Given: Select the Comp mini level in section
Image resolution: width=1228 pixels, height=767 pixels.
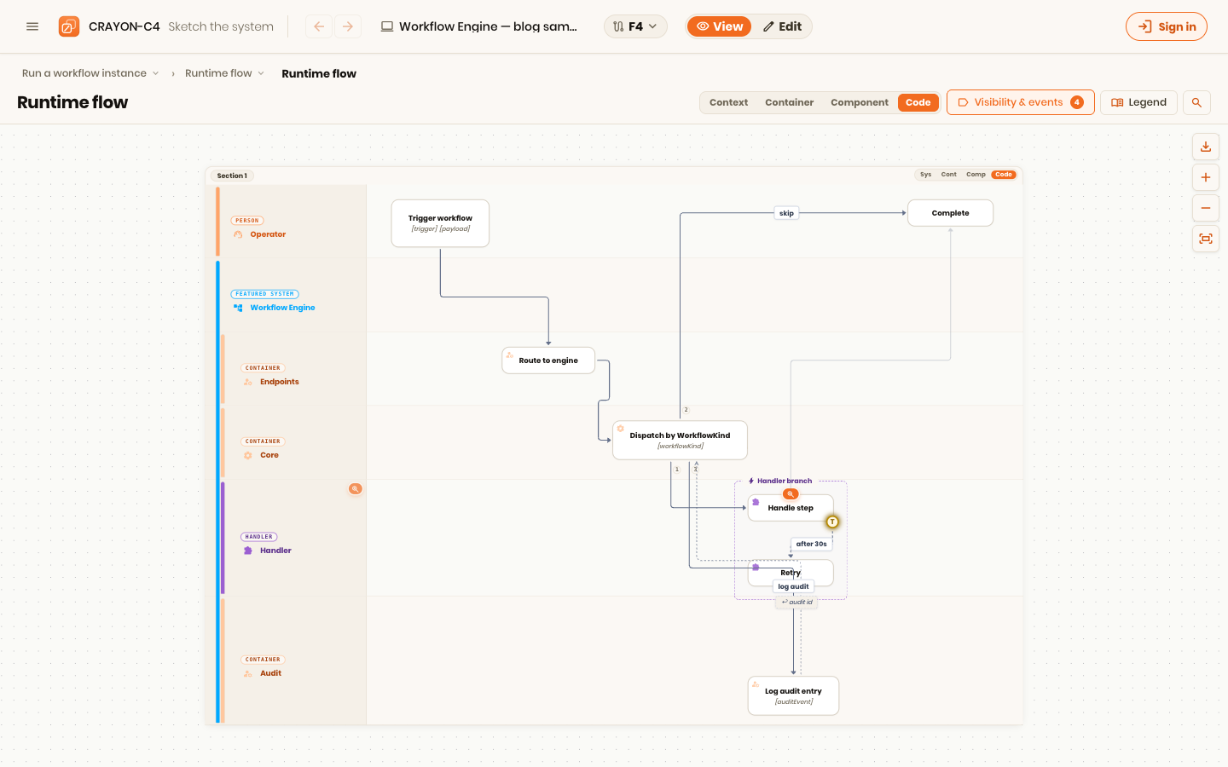Looking at the screenshot, I should tap(976, 175).
